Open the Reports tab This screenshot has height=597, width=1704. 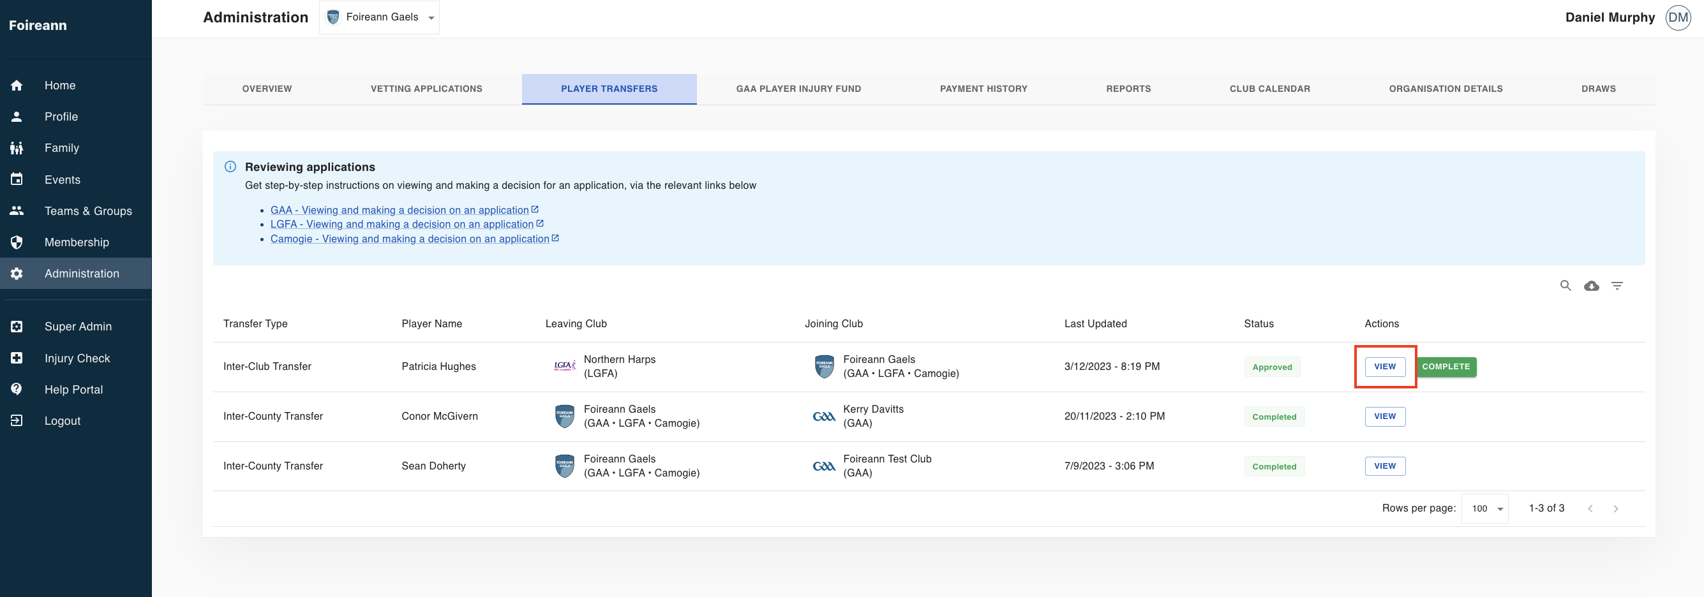1128,89
